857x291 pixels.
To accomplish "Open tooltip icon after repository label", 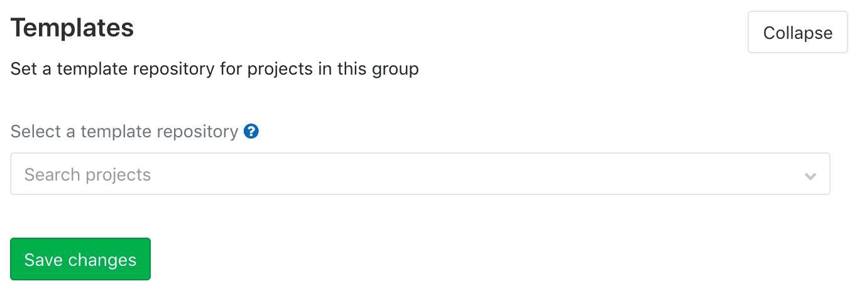I will click(251, 132).
